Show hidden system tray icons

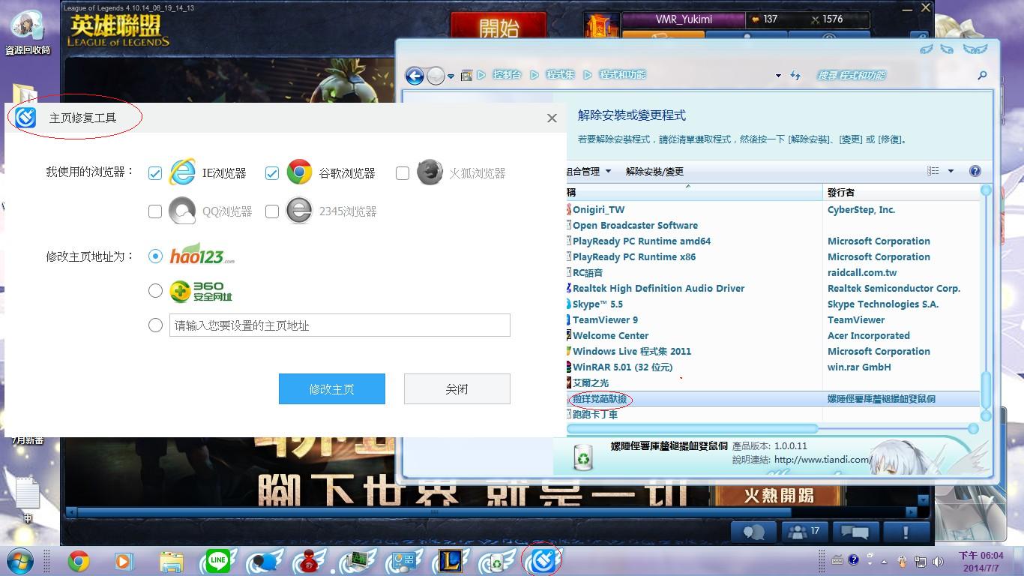pos(884,561)
